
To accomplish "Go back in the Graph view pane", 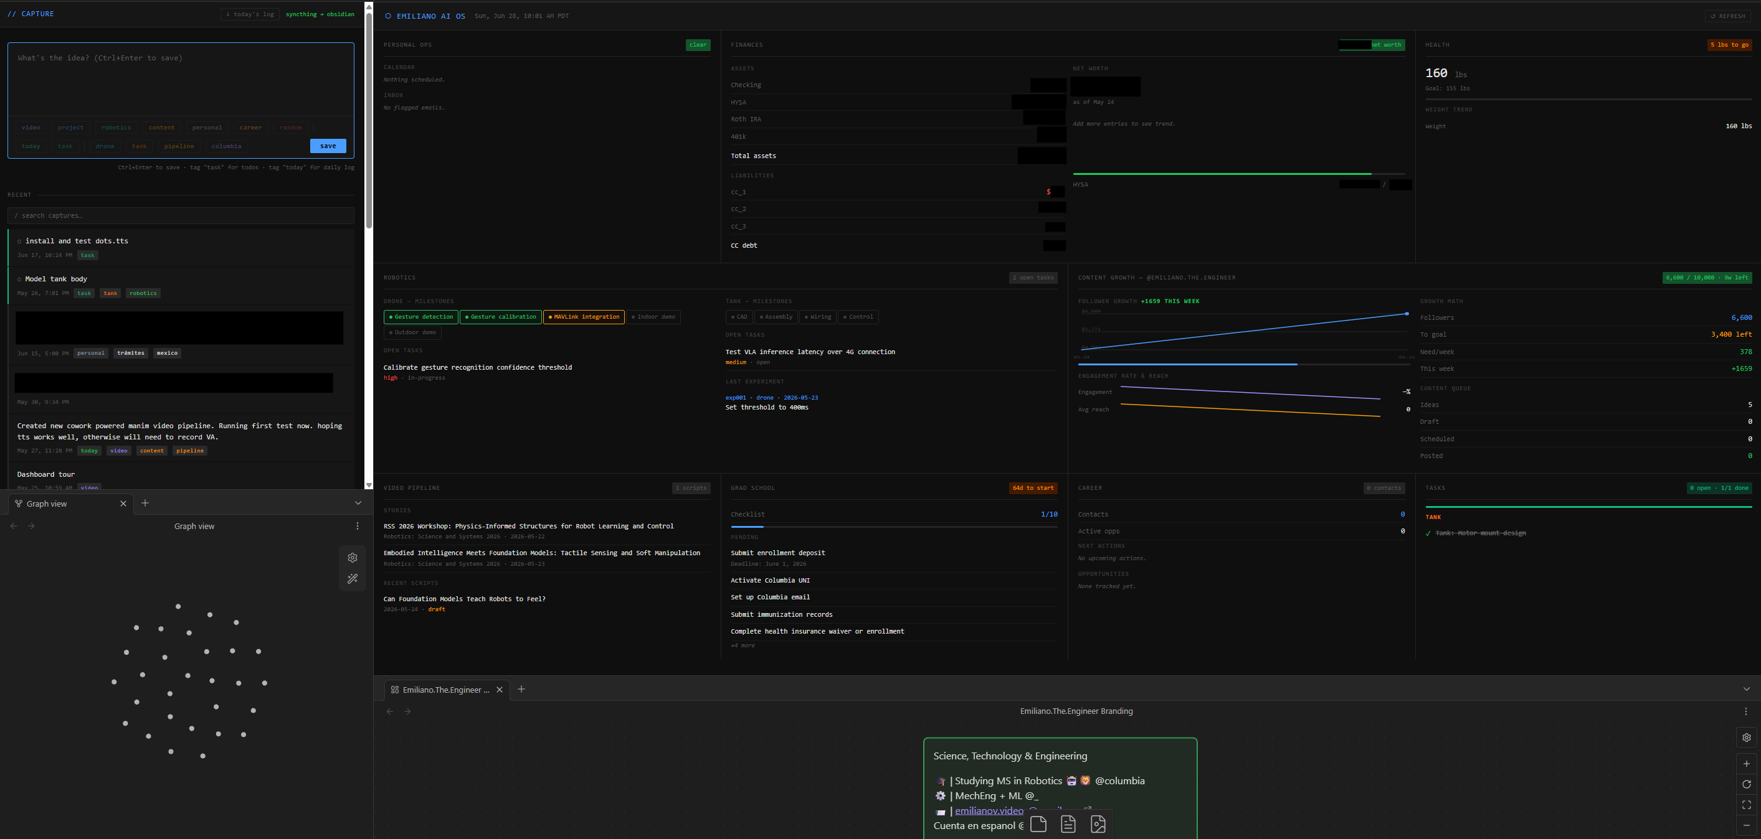I will pyautogui.click(x=14, y=526).
